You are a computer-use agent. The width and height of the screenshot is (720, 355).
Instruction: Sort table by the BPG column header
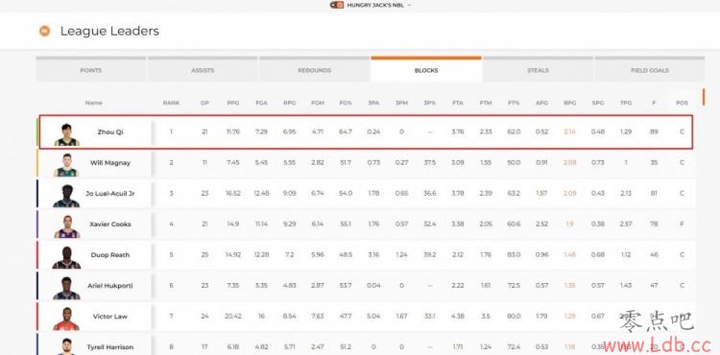[x=569, y=103]
